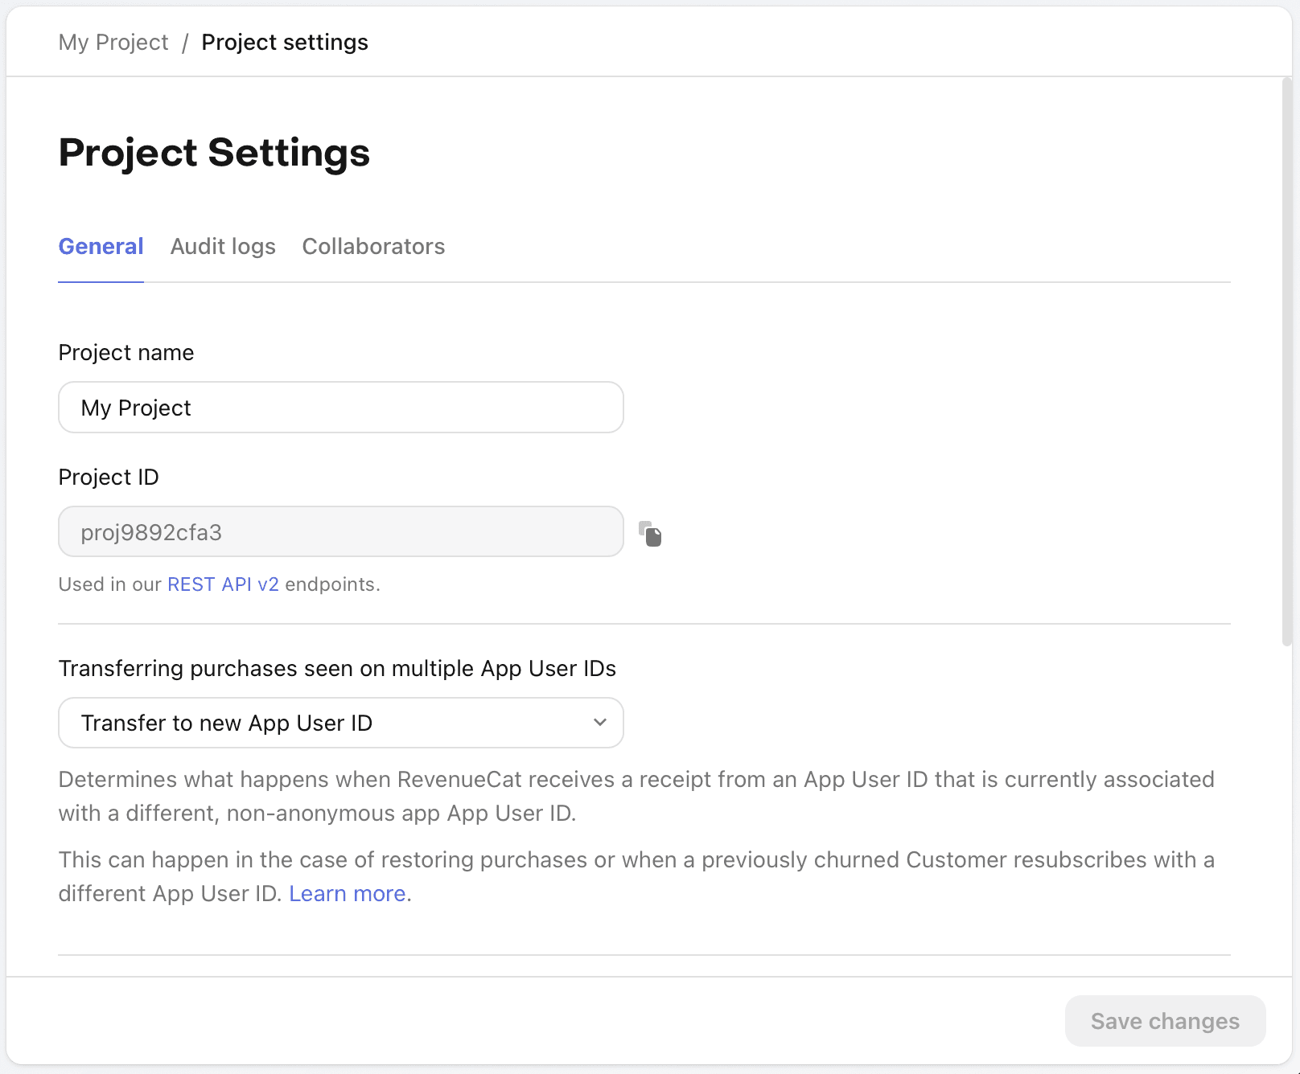The height and width of the screenshot is (1074, 1300).
Task: Copy the Project ID using the copy icon
Action: click(x=650, y=533)
